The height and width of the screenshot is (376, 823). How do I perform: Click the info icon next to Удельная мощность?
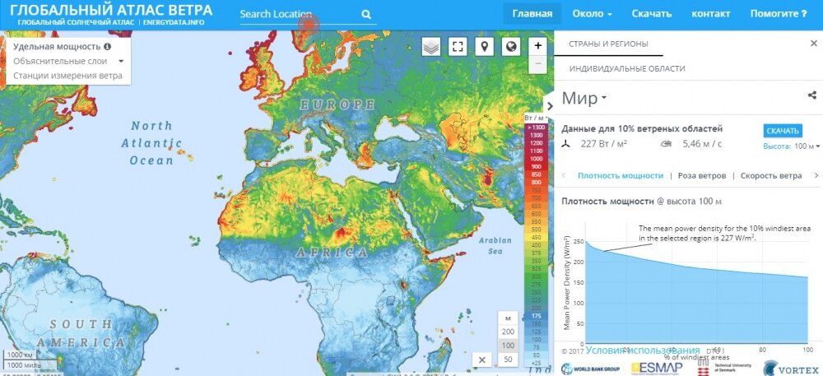click(x=108, y=46)
